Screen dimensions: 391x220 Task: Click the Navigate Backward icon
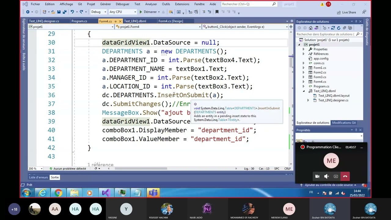tap(27, 12)
